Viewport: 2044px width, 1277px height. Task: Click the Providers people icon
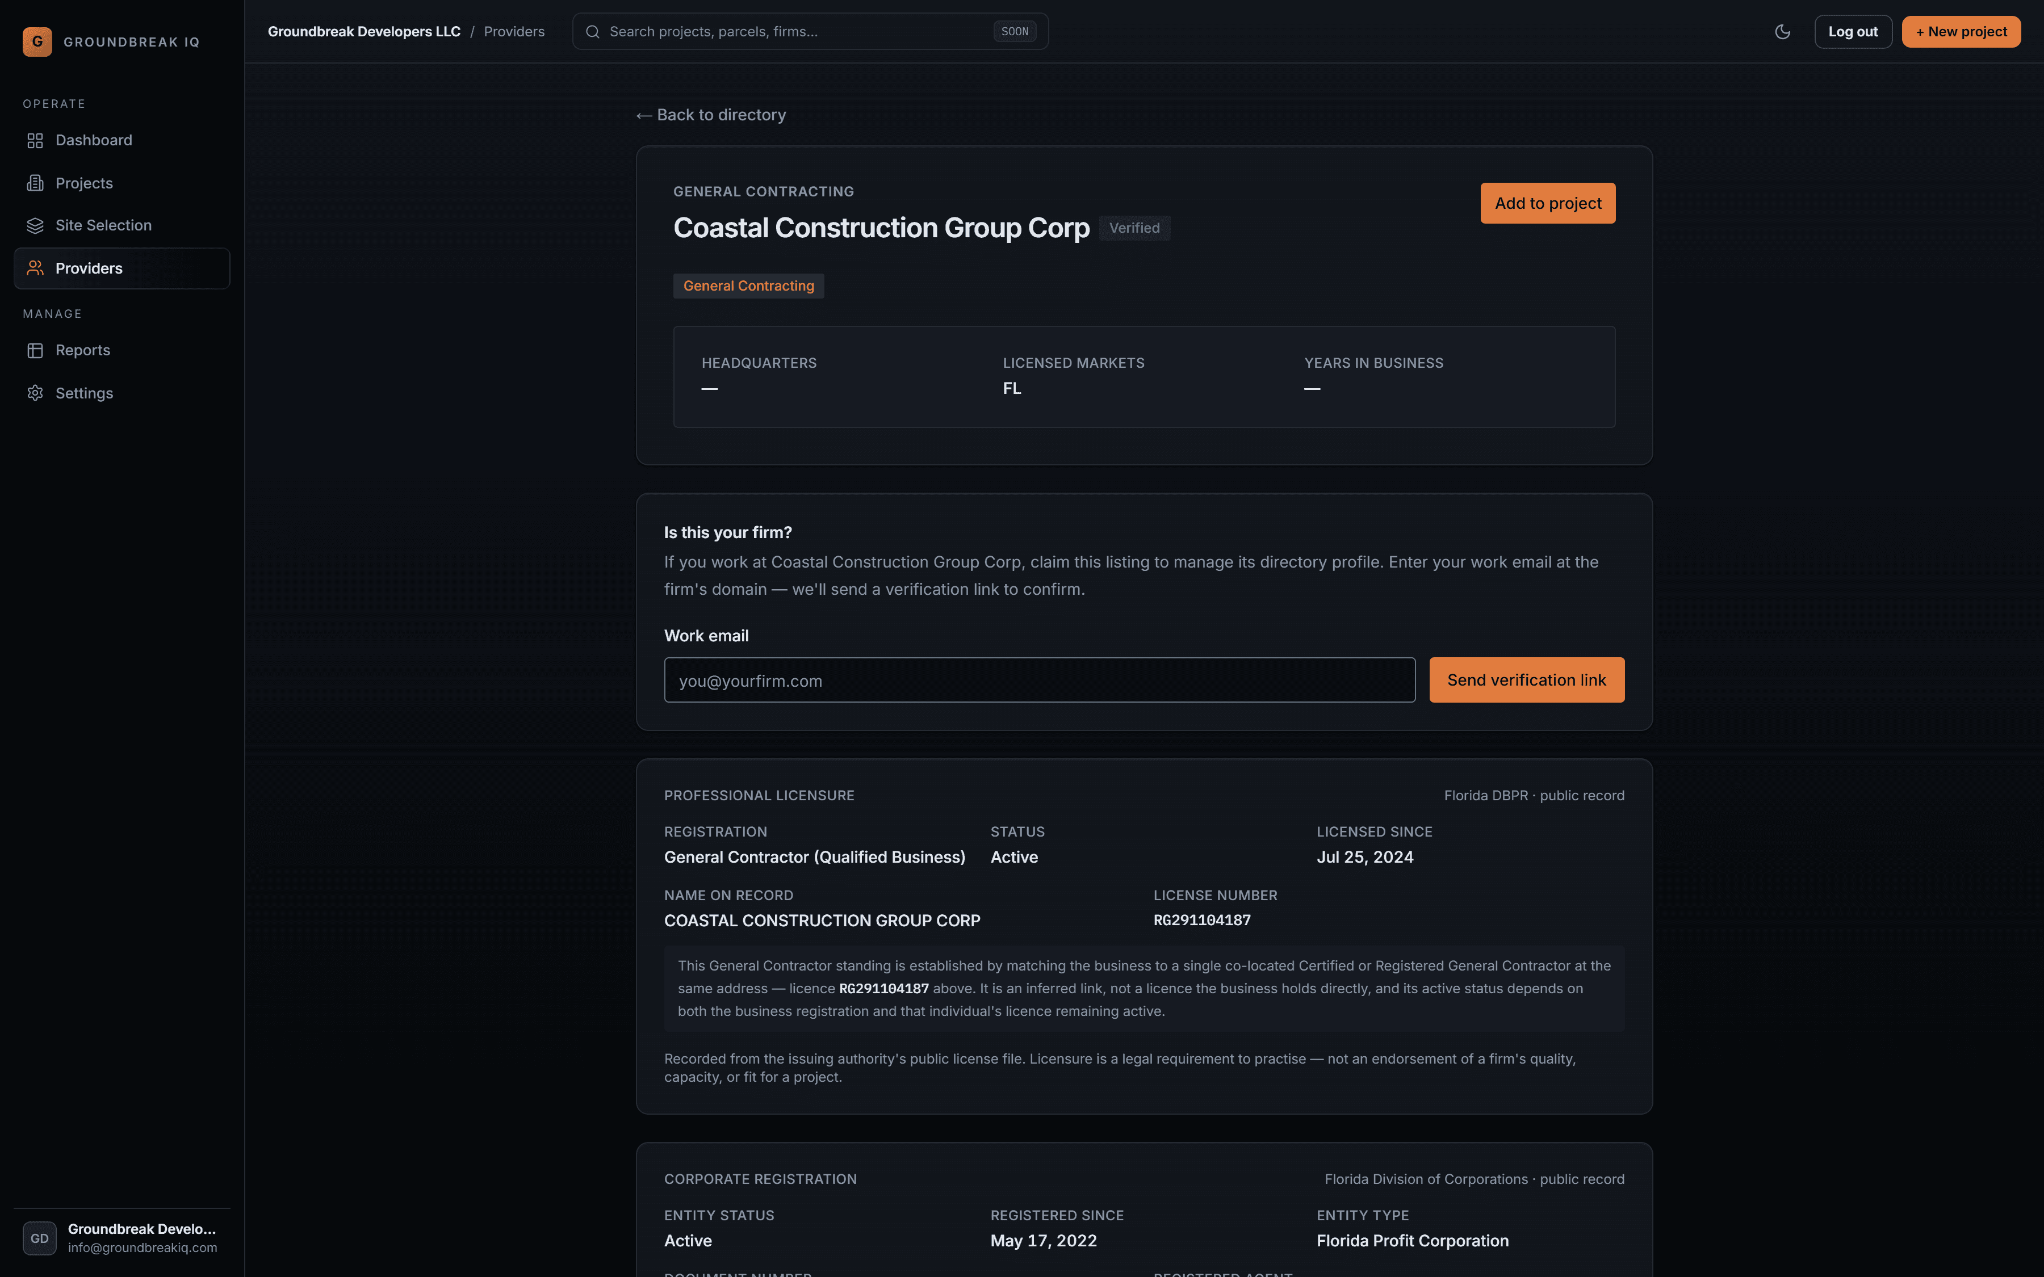(35, 268)
